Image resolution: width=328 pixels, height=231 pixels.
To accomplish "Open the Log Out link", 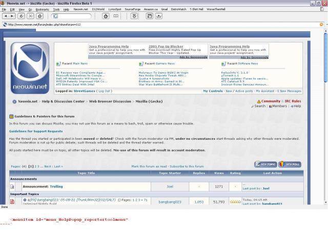I will pyautogui.click(x=104, y=91).
